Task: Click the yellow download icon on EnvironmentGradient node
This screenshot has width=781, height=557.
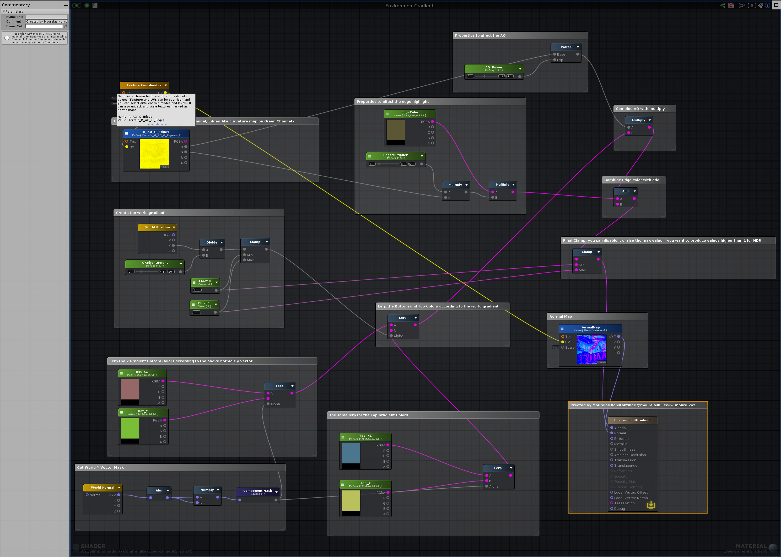Action: tap(651, 505)
